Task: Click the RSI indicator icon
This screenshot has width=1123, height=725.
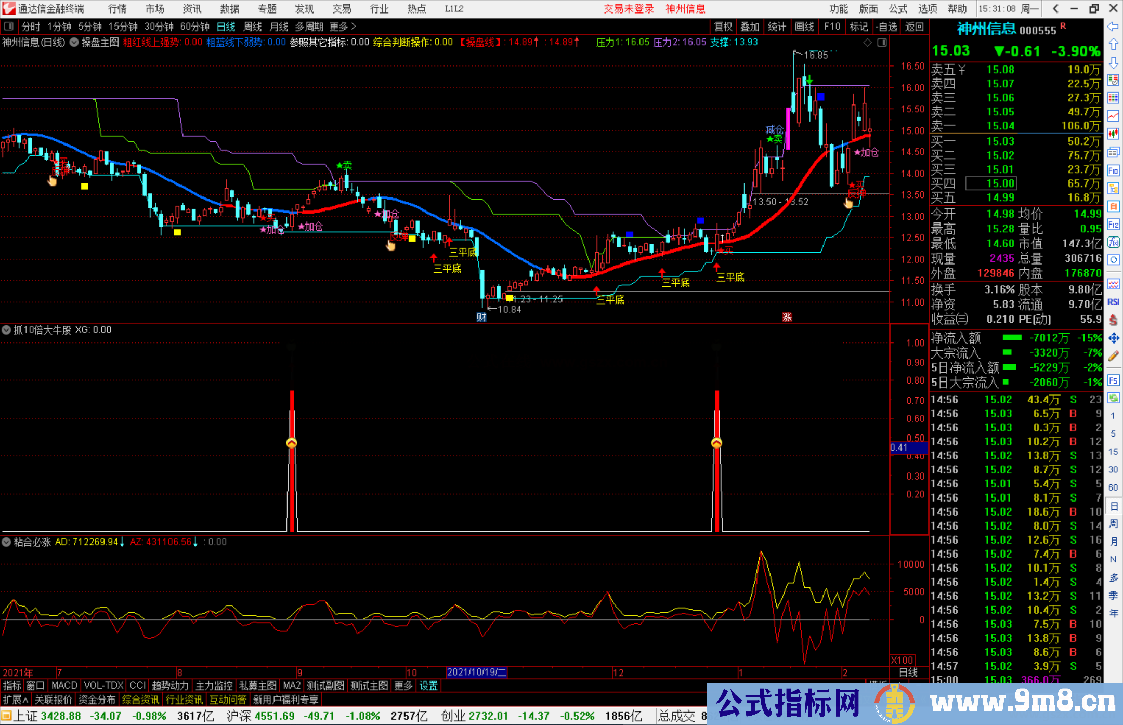Action: click(1113, 302)
